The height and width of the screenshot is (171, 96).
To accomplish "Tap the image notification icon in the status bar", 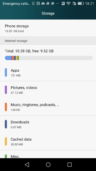I will point(38,3).
